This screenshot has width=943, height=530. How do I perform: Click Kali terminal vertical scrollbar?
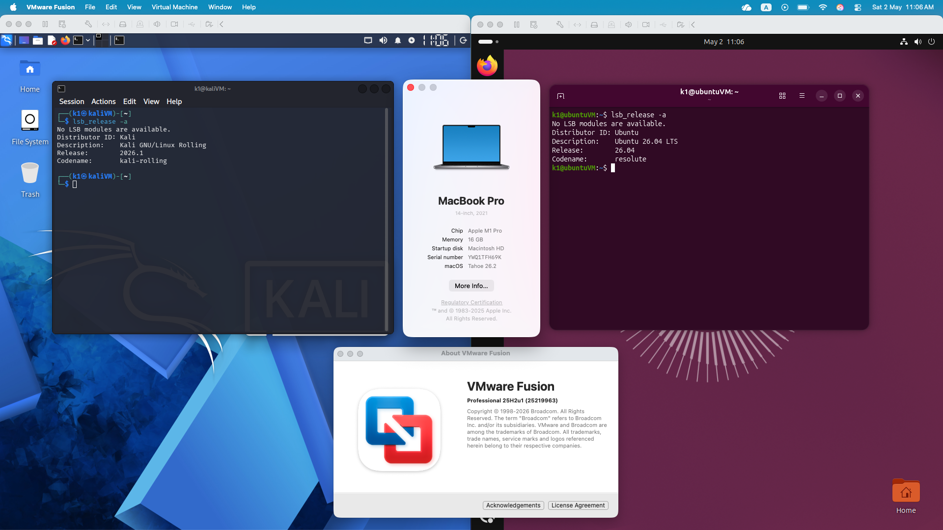(387, 219)
